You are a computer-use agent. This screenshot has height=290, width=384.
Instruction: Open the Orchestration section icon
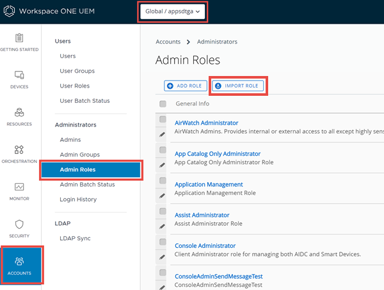(x=19, y=149)
